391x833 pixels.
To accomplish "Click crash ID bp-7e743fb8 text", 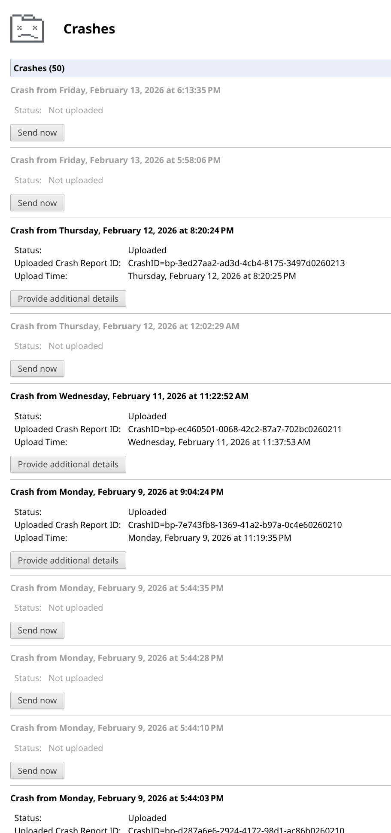I will (235, 525).
